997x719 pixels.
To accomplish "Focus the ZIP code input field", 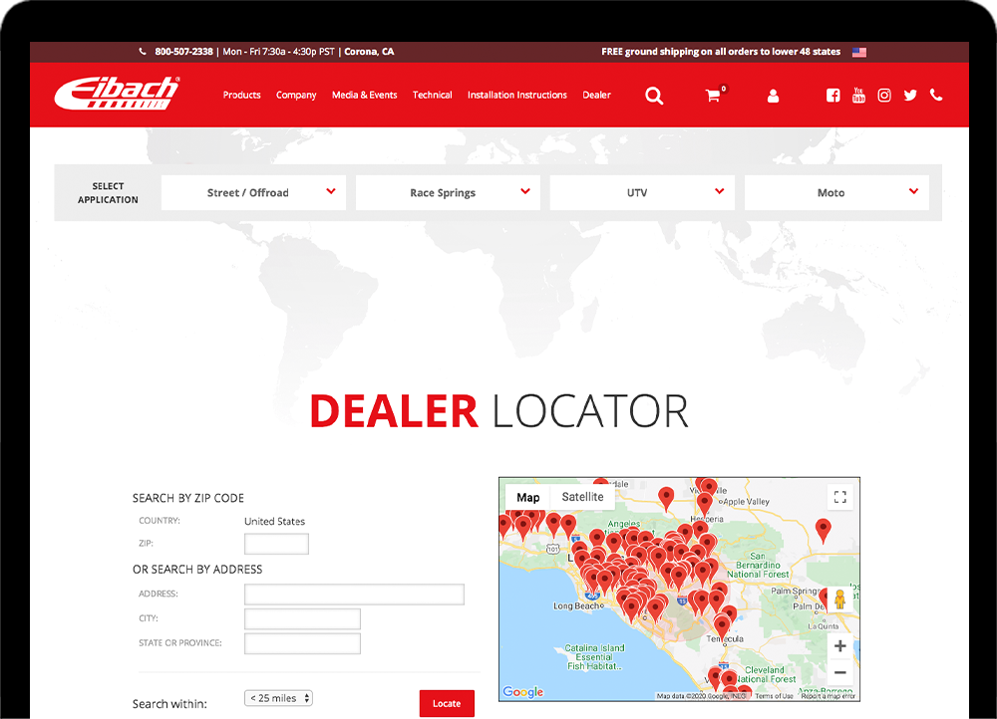I will (276, 544).
